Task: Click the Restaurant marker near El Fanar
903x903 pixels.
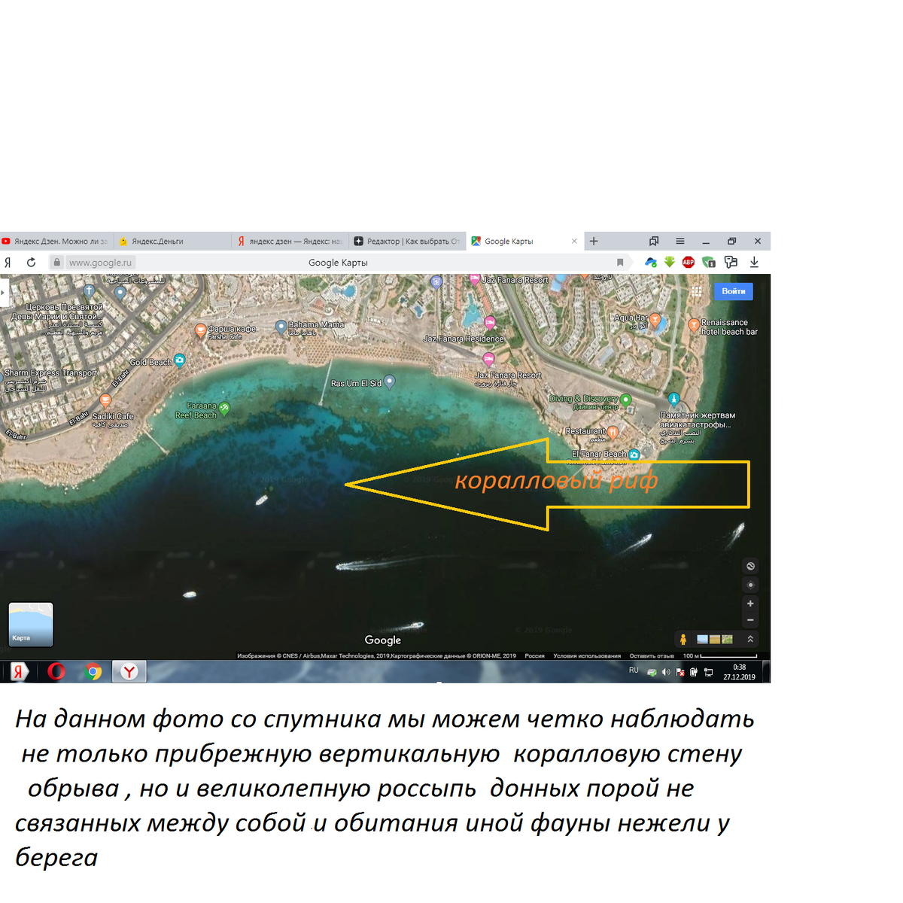Action: click(613, 432)
